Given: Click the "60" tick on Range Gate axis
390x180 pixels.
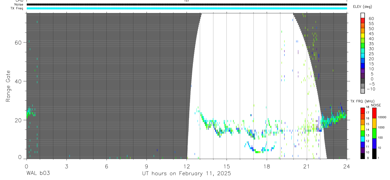Looking at the screenshot, I should pos(19,43).
